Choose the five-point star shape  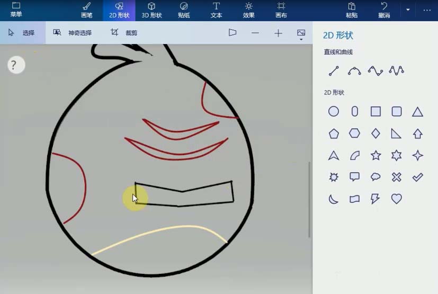tap(376, 155)
